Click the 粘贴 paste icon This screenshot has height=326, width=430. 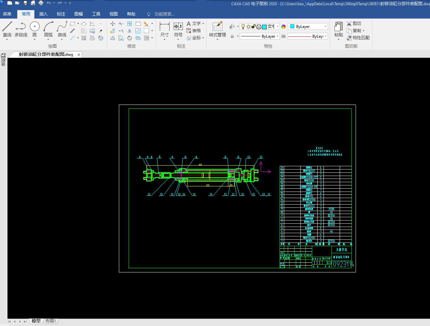[x=338, y=27]
